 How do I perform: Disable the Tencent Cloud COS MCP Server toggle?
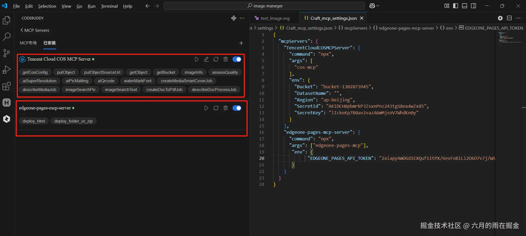coord(237,59)
